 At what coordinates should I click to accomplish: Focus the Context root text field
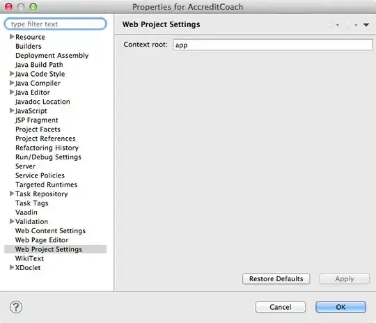[272, 45]
